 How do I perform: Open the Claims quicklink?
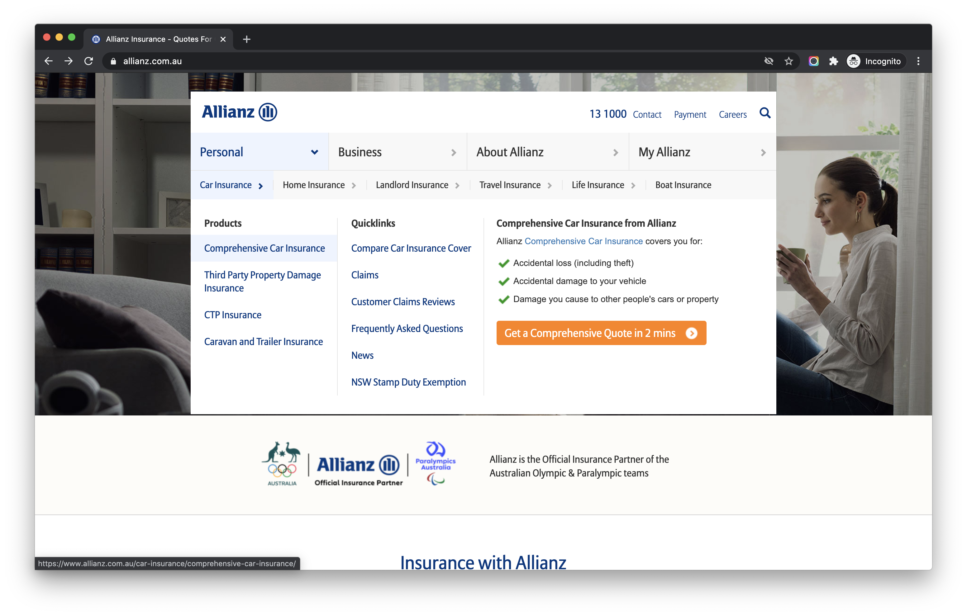pyautogui.click(x=364, y=275)
